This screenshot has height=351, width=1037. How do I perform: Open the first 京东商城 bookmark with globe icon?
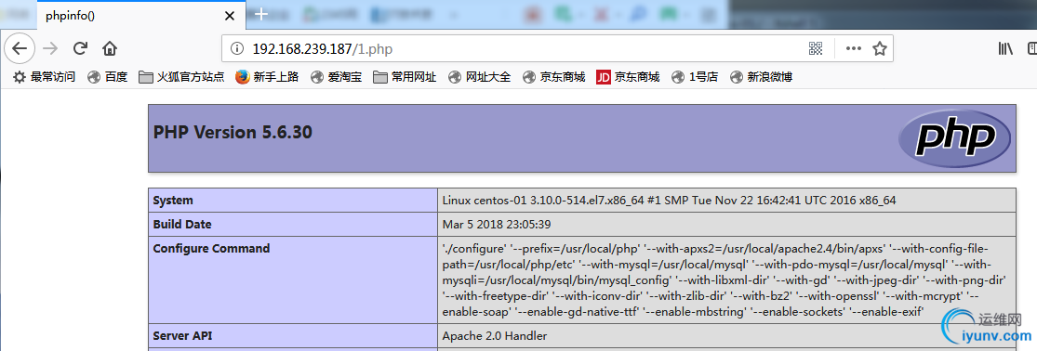pos(553,77)
